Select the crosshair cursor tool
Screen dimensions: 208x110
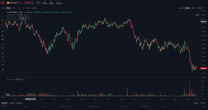pyautogui.click(x=3, y=12)
